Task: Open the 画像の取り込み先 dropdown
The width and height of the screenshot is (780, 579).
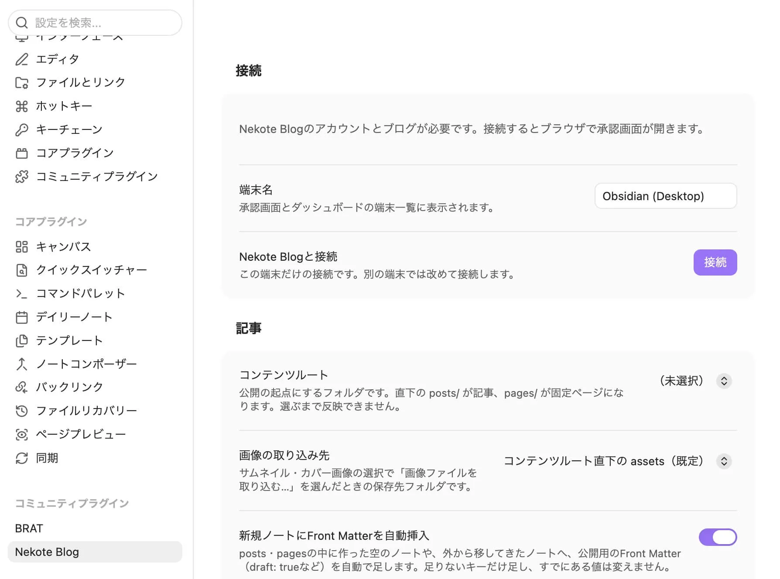Action: (x=618, y=461)
